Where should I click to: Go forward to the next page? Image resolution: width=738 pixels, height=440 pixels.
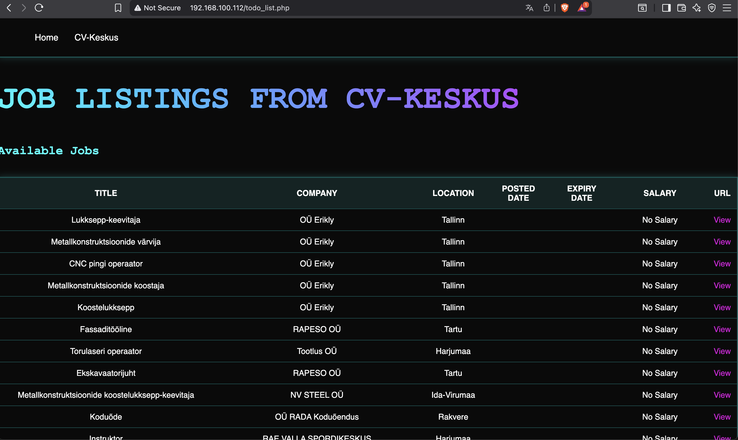[24, 8]
